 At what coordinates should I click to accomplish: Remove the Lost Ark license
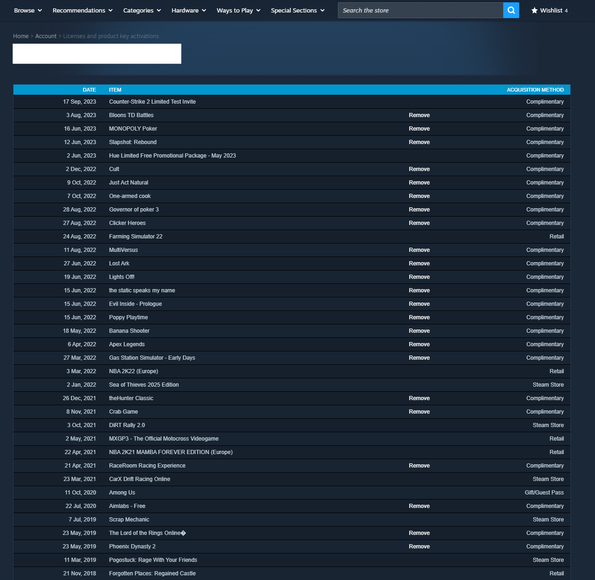tap(419, 263)
